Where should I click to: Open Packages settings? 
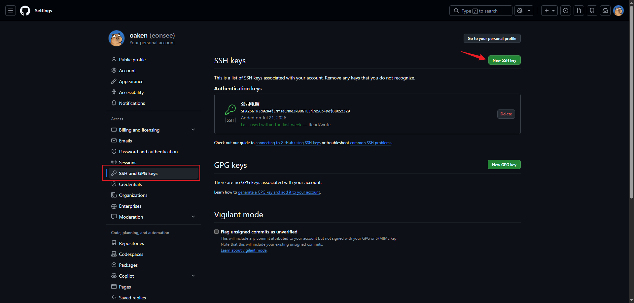click(154, 265)
